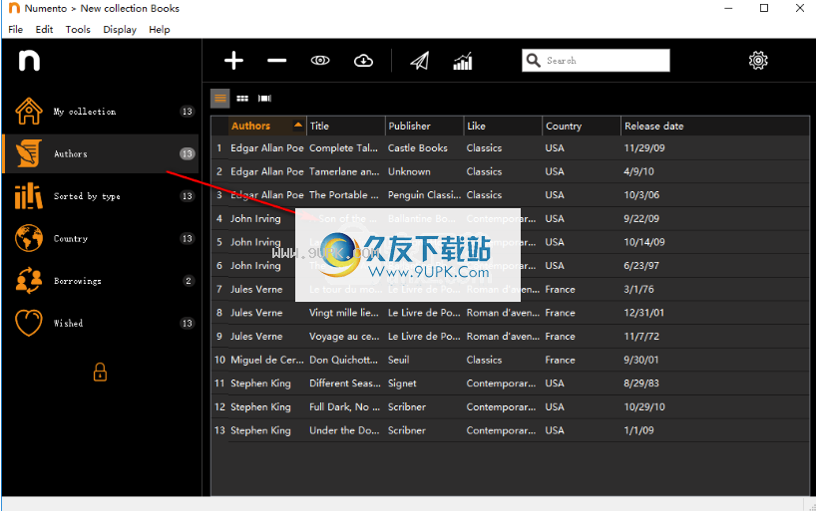Image resolution: width=816 pixels, height=511 pixels.
Task: Select Tamerlane an... title cell
Action: tap(344, 171)
